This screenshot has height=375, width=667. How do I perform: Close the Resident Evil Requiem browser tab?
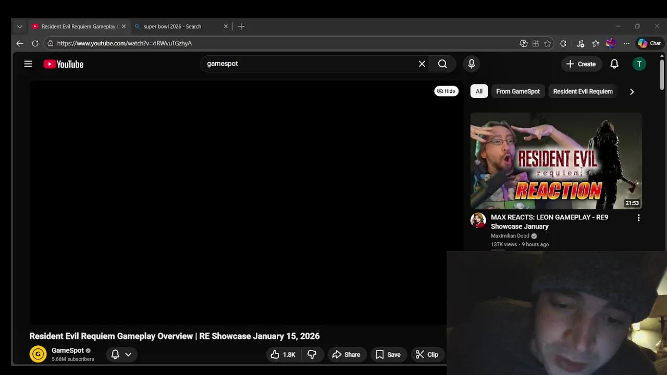[x=123, y=27]
